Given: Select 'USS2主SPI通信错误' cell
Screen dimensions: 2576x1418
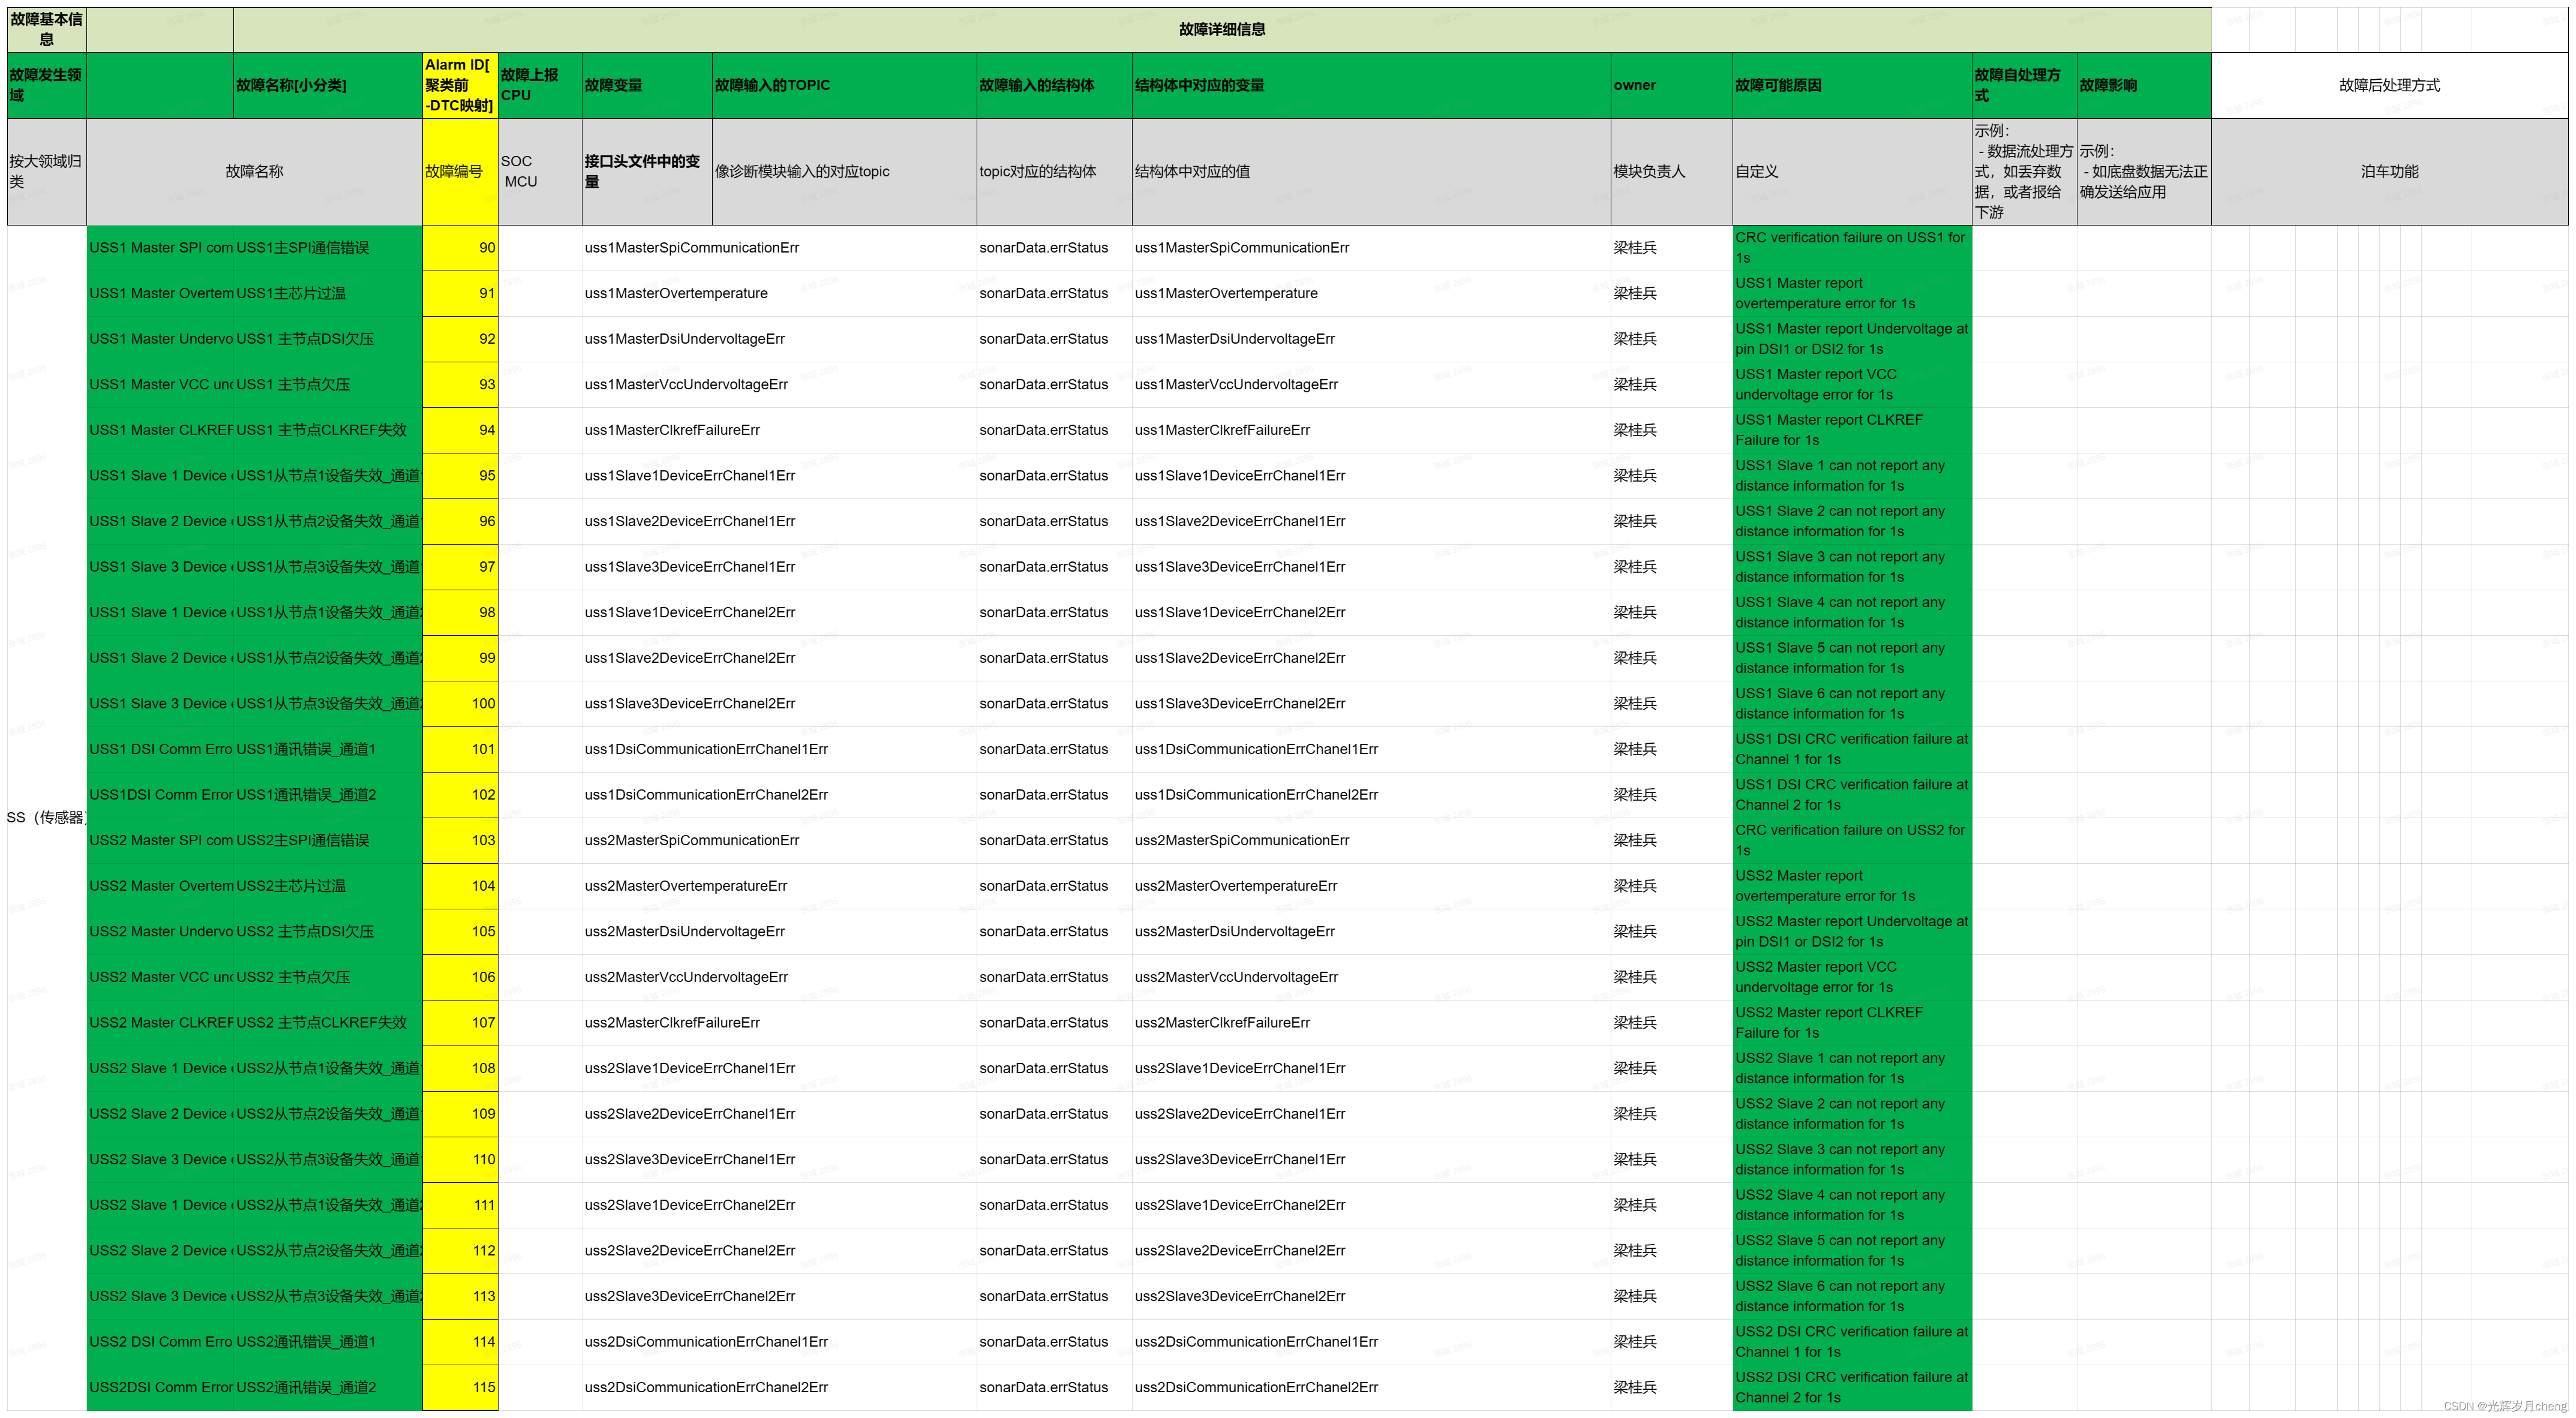Looking at the screenshot, I should coord(328,841).
